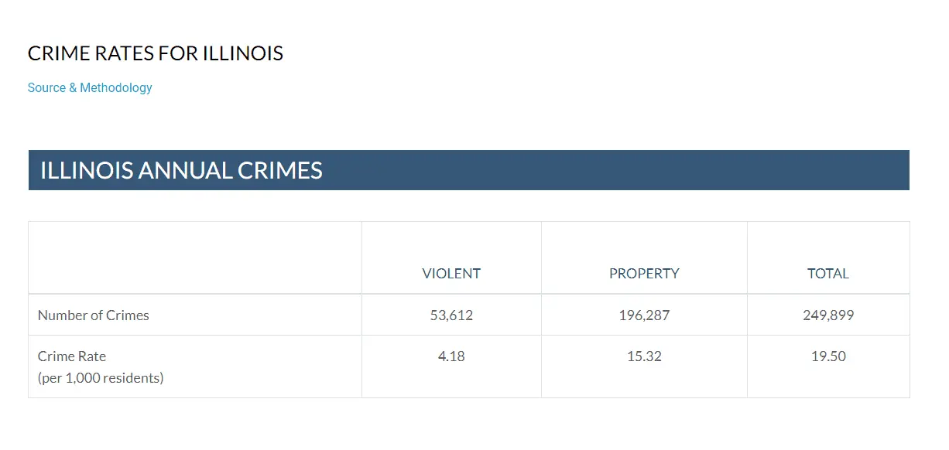949x450 pixels.
Task: Select the TOTAL column header
Action: (x=828, y=274)
